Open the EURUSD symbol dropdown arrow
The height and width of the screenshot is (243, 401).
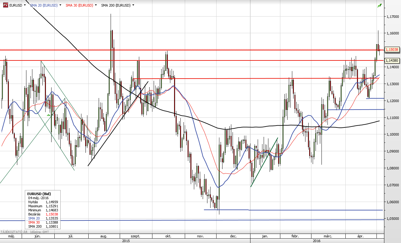coord(25,5)
